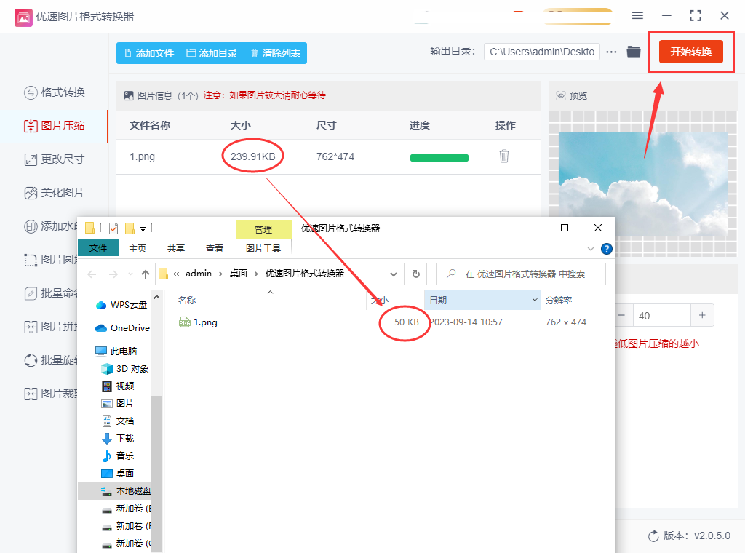Click the 管理 ribbon tab in Explorer
Viewport: 745px width, 553px height.
click(263, 229)
